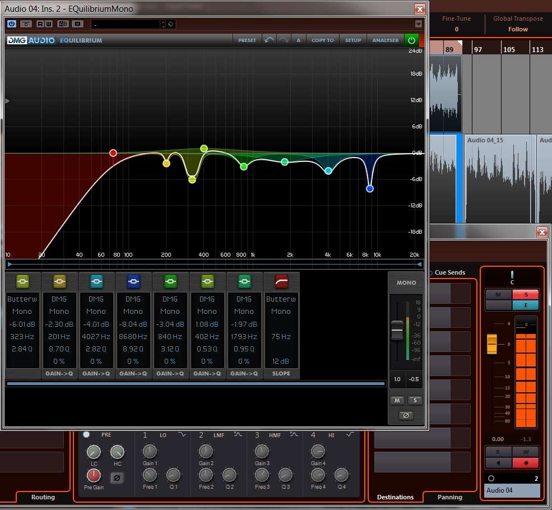
Task: Click band 7 teal bell shape icon (1793 Hz)
Action: (x=244, y=281)
